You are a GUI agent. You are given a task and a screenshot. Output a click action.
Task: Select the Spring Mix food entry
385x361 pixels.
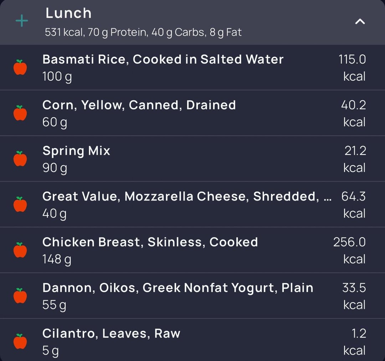(x=192, y=159)
